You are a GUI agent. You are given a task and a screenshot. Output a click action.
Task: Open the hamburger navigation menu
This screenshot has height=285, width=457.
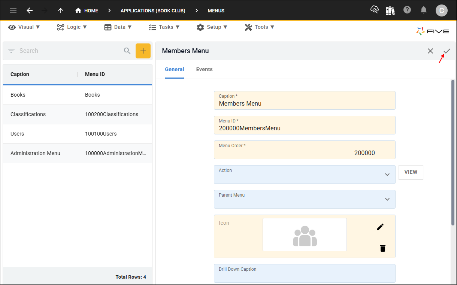coord(13,10)
